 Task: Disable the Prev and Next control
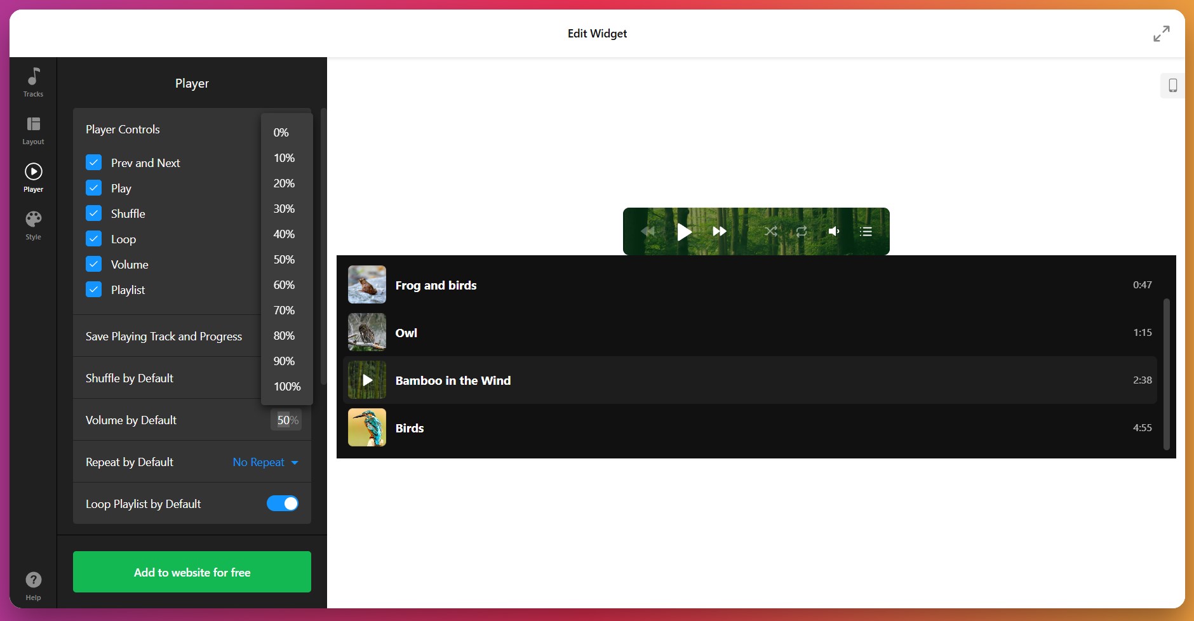(x=94, y=163)
